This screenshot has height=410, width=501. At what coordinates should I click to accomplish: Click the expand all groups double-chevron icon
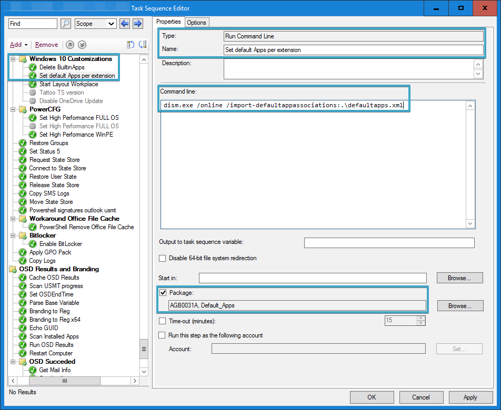(x=82, y=45)
